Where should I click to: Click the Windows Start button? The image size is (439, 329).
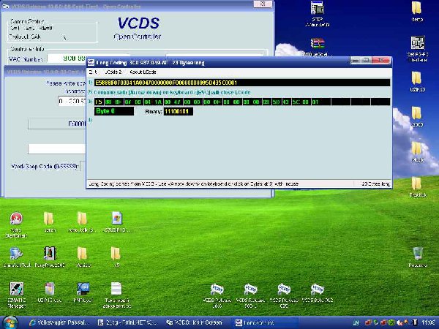click(x=10, y=322)
